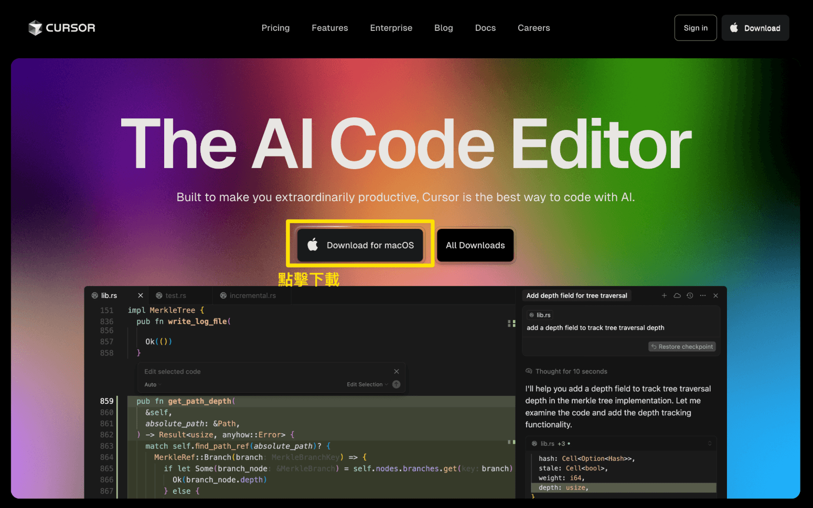Viewport: 813px width, 508px height.
Task: Click the 'weight: i64,' line in diff
Action: point(561,478)
